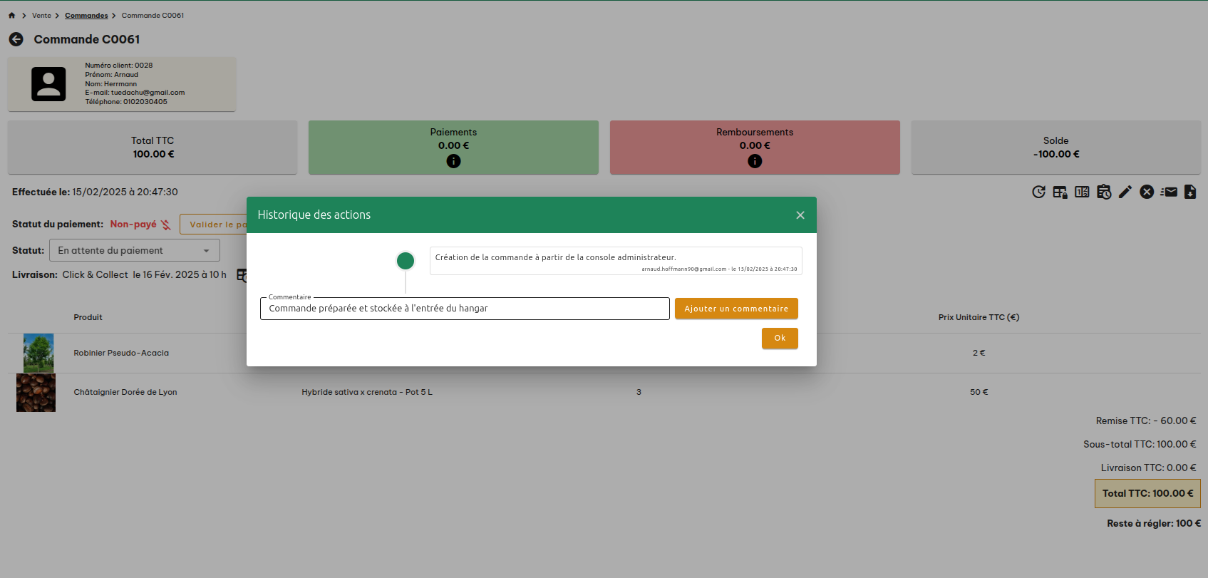The width and height of the screenshot is (1208, 578).
Task: Send order email with mail icon
Action: click(x=1169, y=192)
